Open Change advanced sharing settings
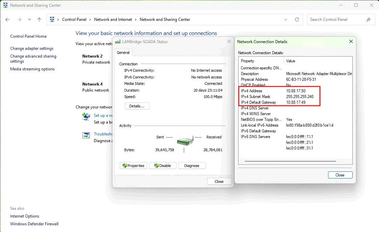Screen dimensions: 379x232 33,59
